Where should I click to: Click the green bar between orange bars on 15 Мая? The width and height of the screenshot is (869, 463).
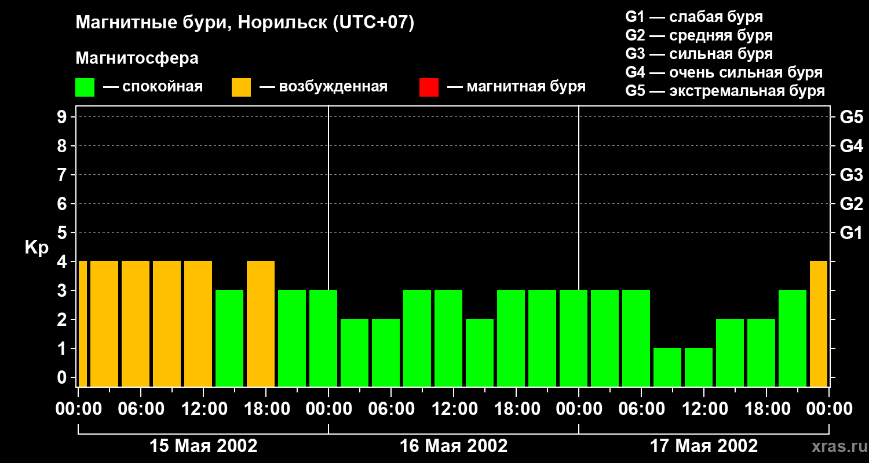229,339
